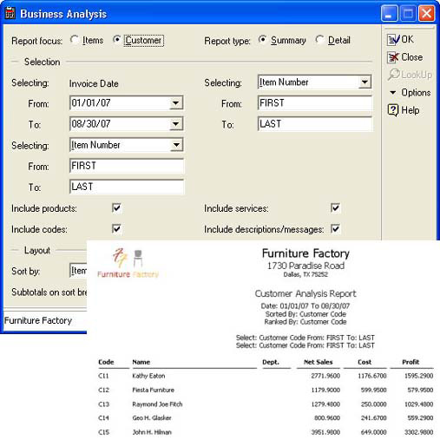The width and height of the screenshot is (440, 440).
Task: Click Furniture Factory status bar text
Action: pyautogui.click(x=38, y=320)
